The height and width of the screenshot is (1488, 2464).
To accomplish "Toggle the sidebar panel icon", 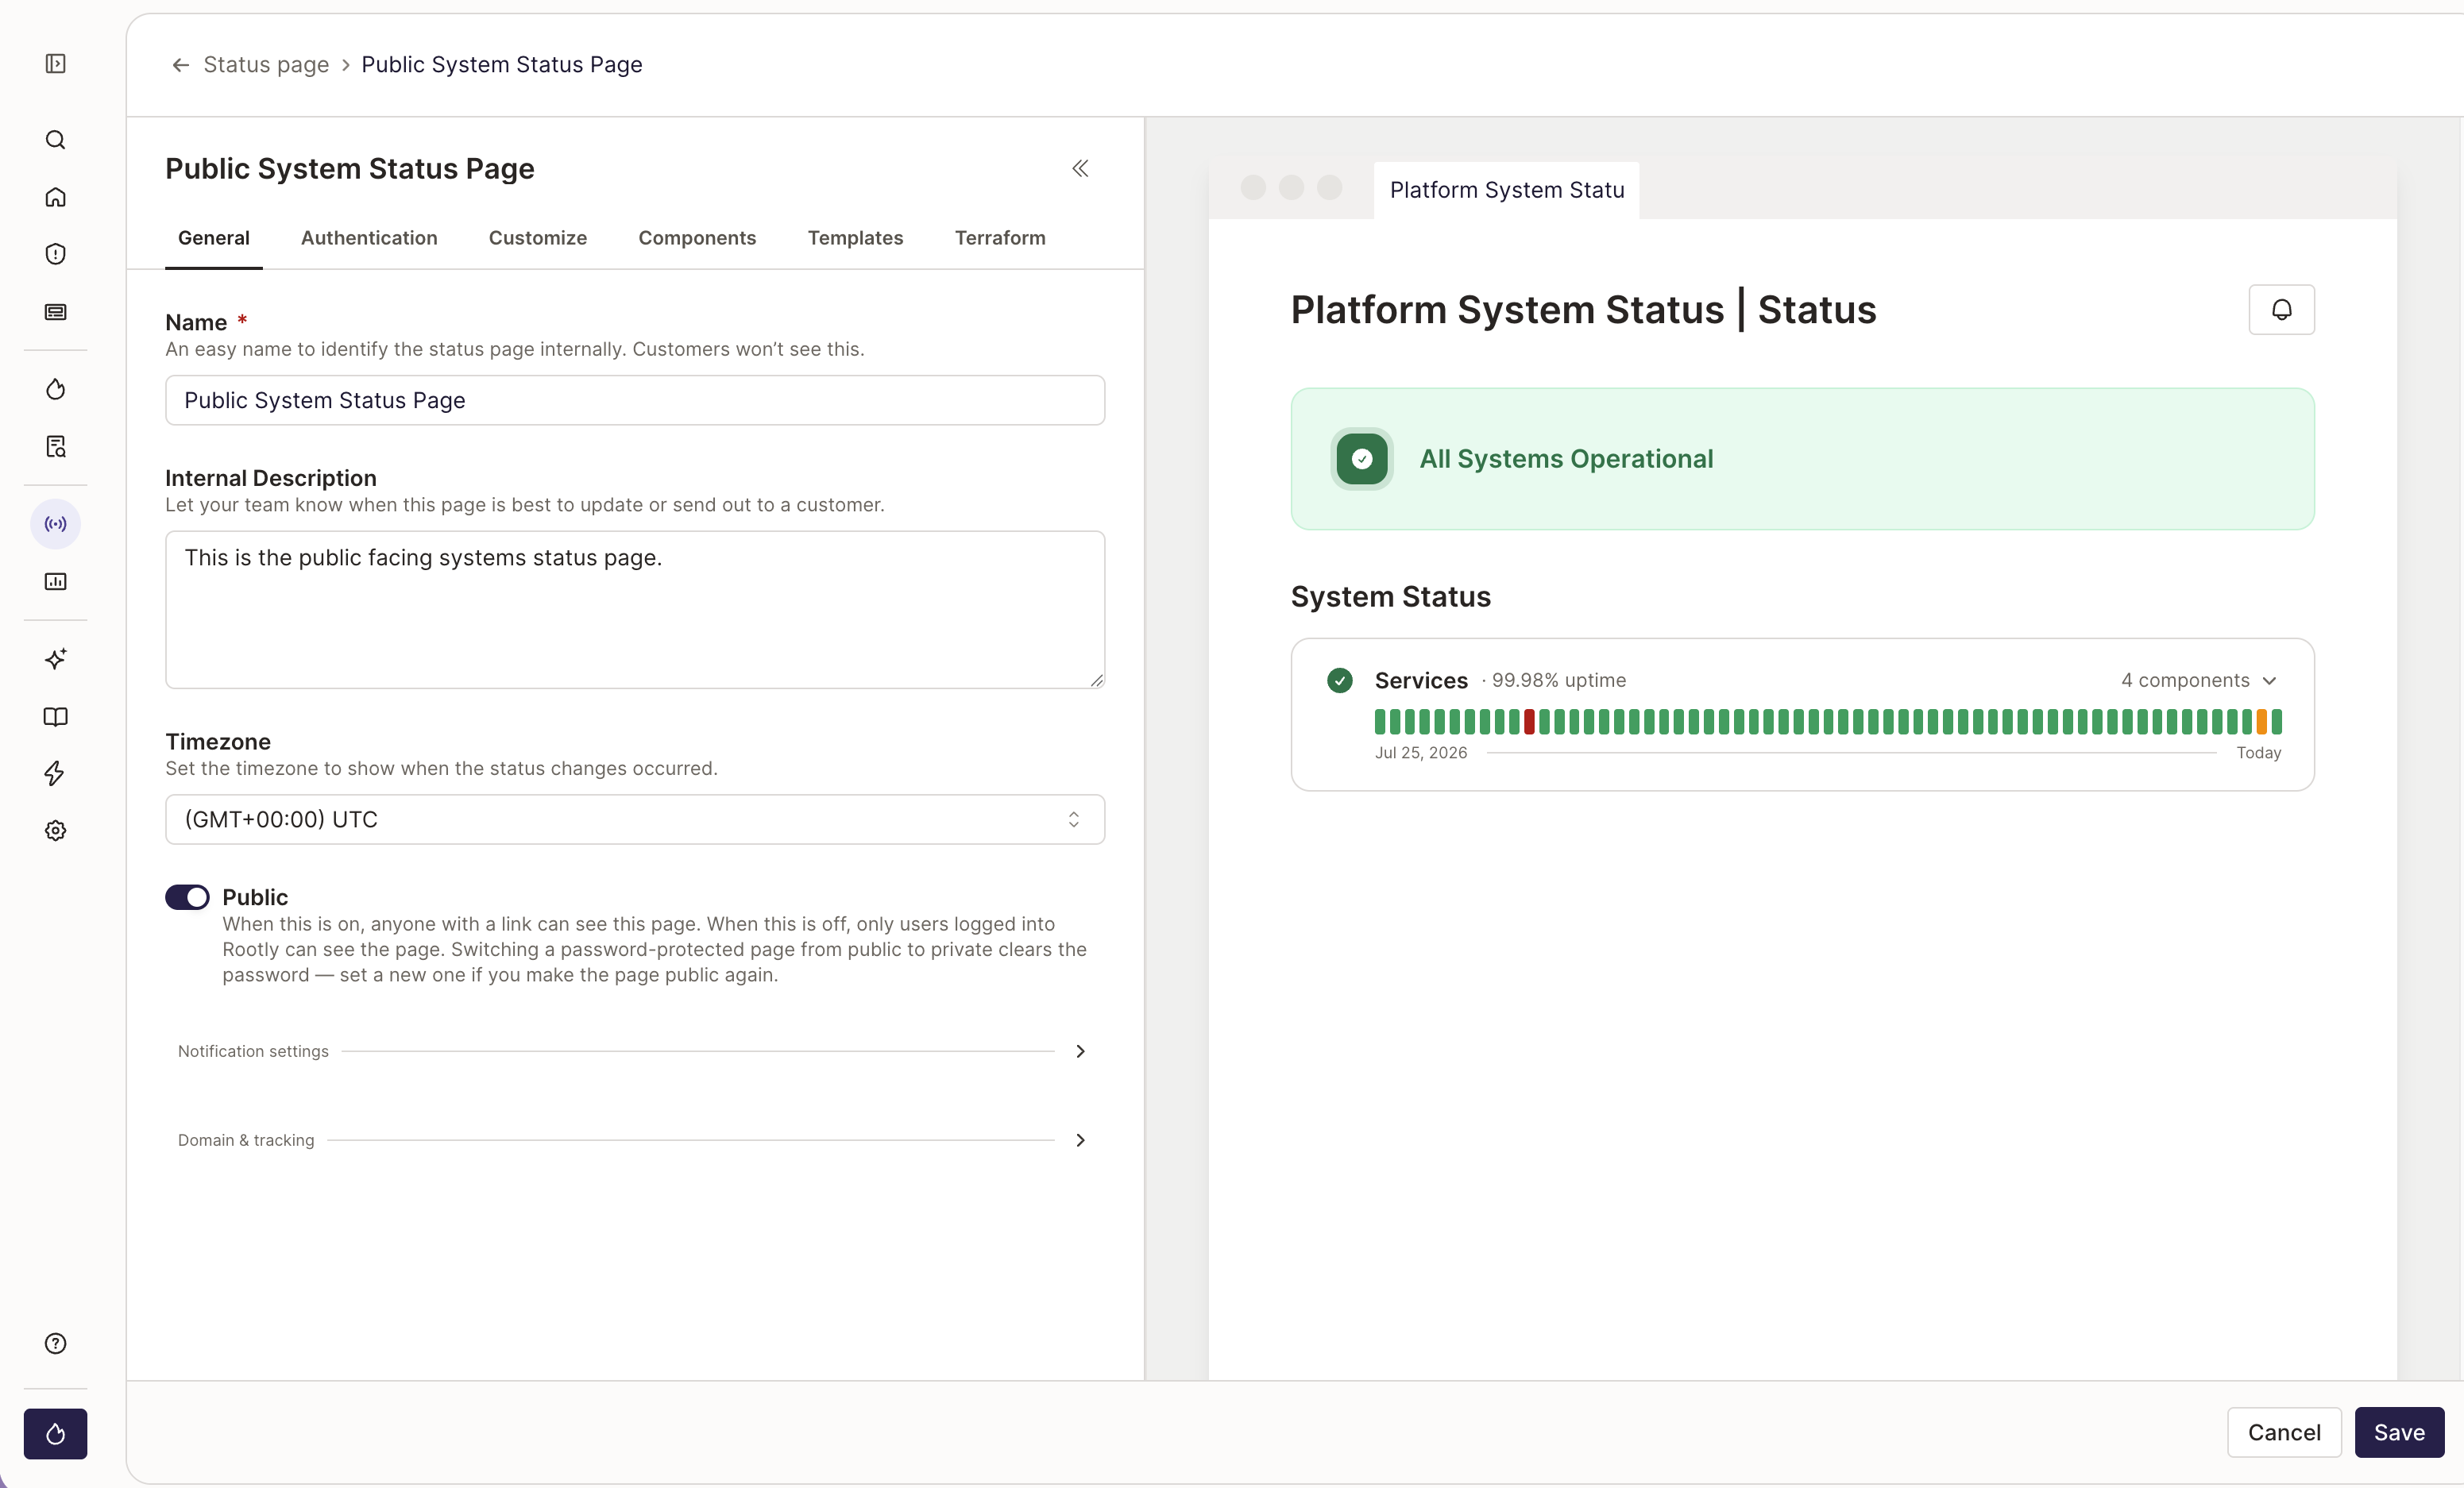I will pyautogui.click(x=56, y=64).
